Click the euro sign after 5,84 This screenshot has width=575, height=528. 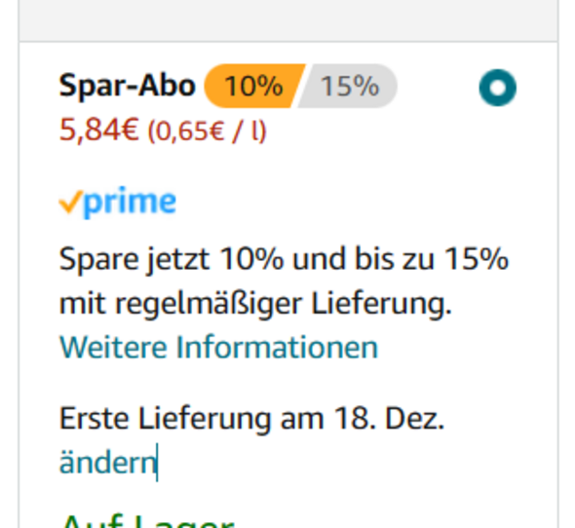[130, 130]
